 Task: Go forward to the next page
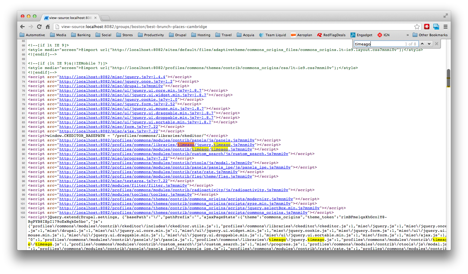31,27
